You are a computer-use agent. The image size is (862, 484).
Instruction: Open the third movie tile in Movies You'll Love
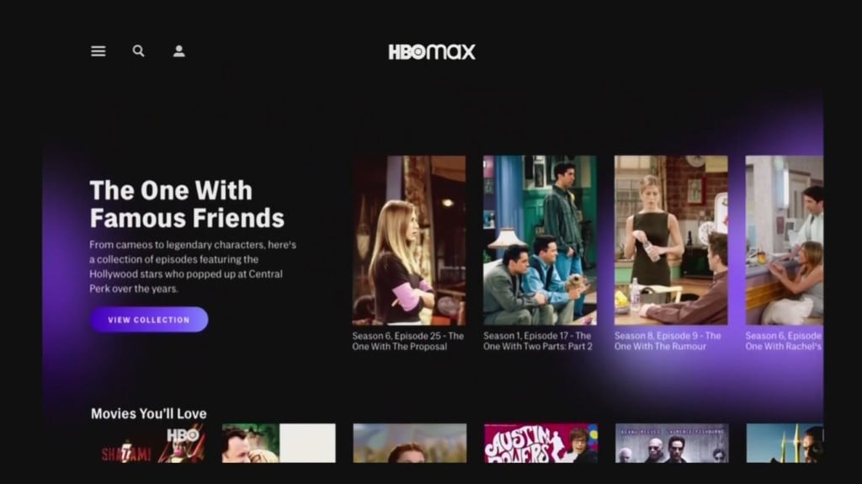click(x=410, y=444)
